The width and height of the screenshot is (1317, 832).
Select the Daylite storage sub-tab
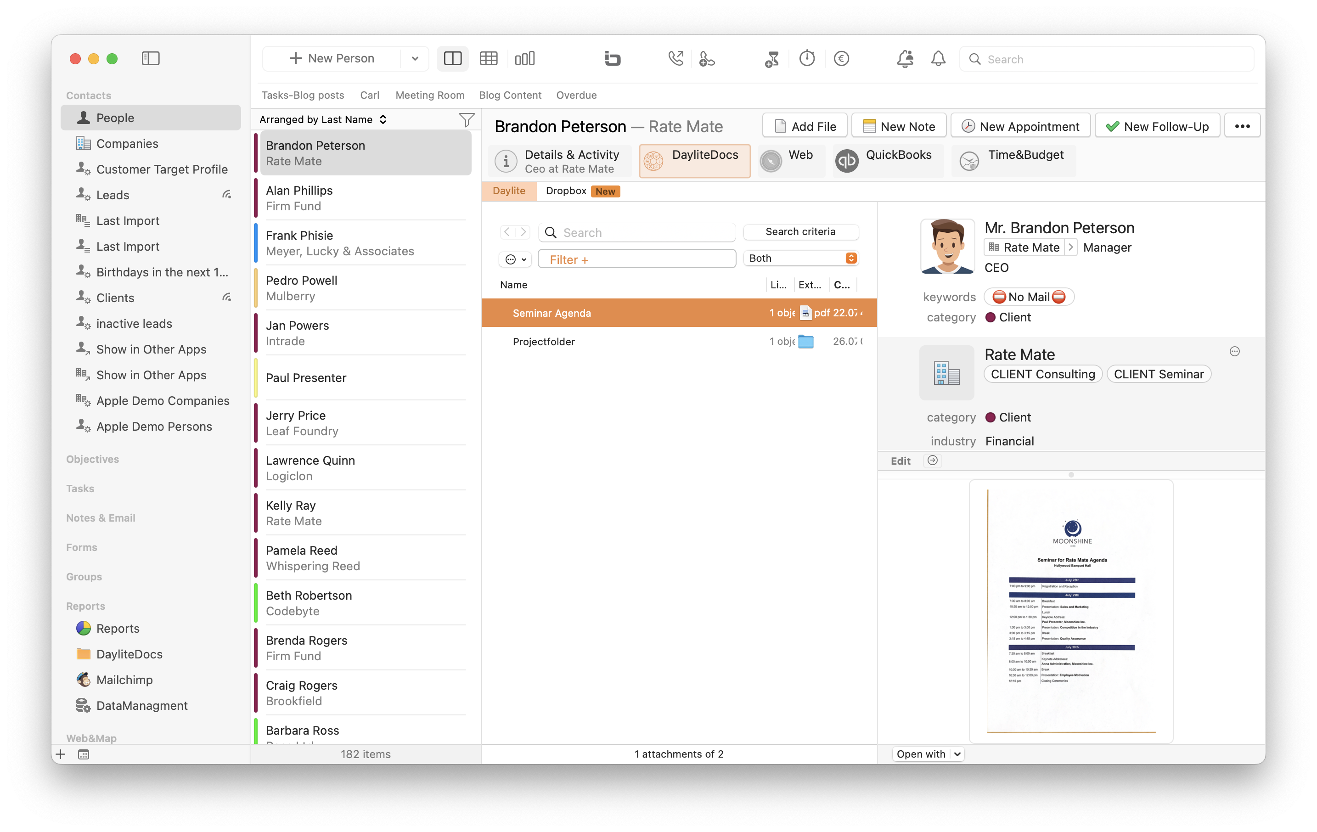click(x=509, y=191)
